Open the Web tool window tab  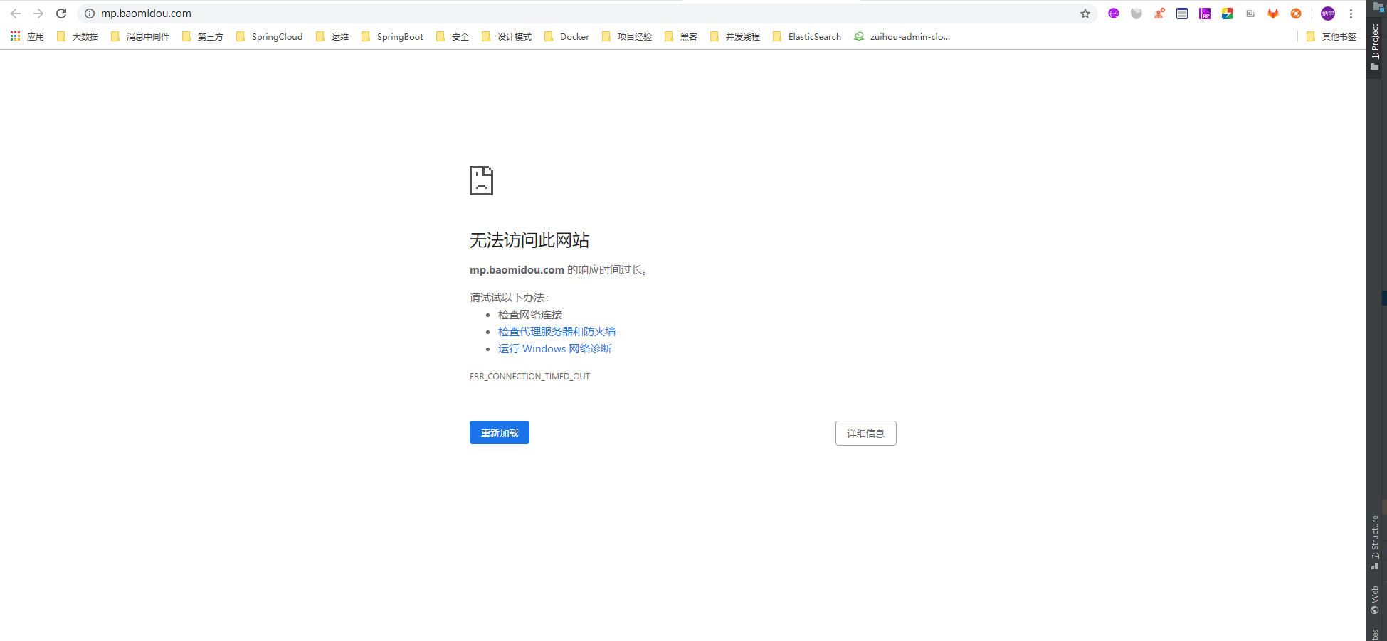[1376, 600]
